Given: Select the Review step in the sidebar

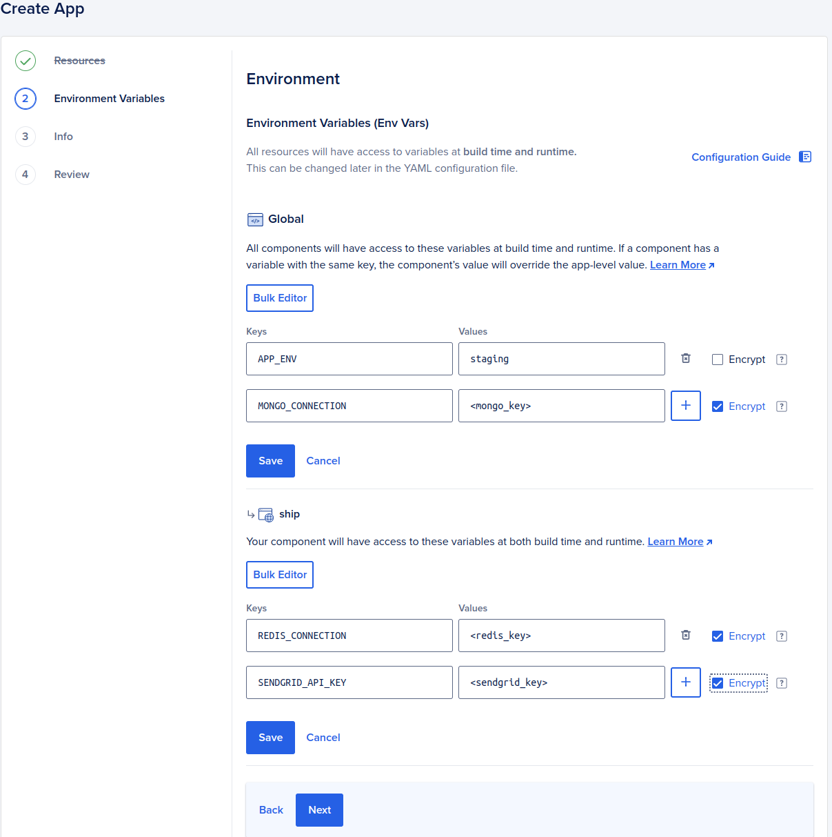Looking at the screenshot, I should (x=71, y=174).
